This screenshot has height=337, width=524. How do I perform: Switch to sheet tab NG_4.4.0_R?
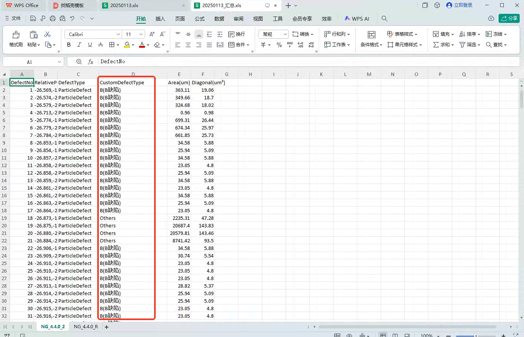point(86,327)
